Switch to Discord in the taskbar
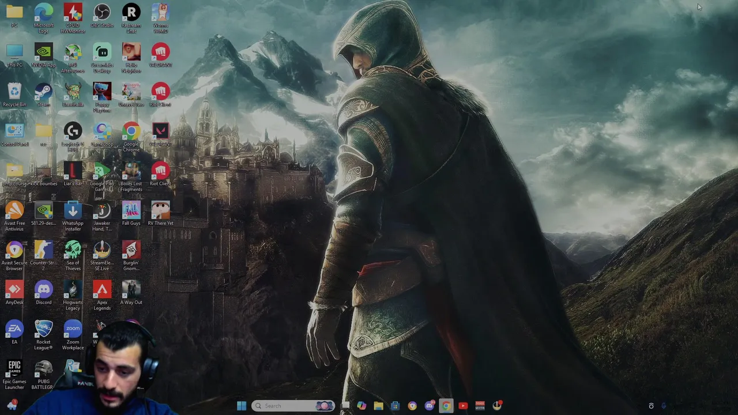The width and height of the screenshot is (738, 415). click(x=429, y=406)
